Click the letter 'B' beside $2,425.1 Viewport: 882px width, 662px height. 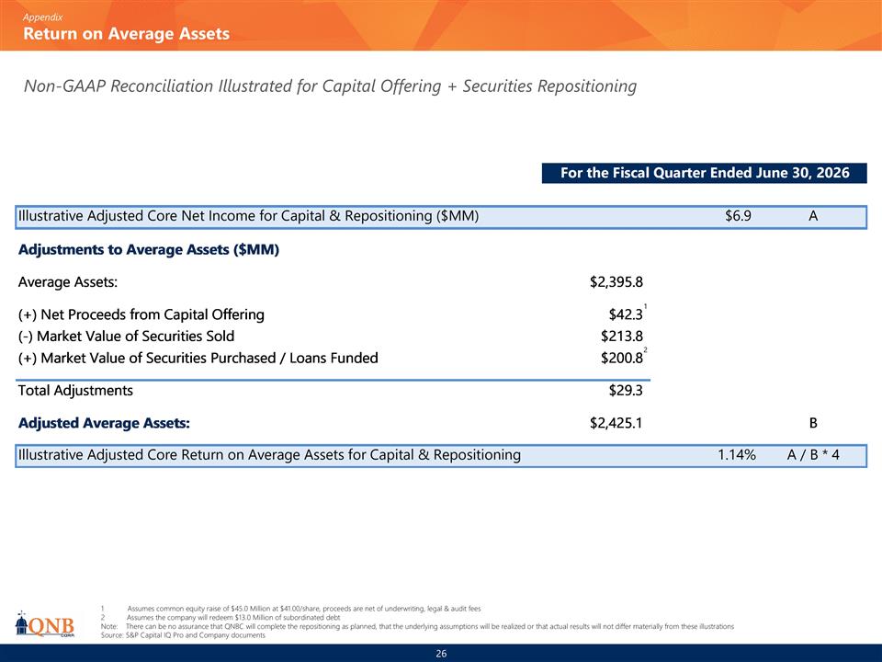pyautogui.click(x=813, y=423)
